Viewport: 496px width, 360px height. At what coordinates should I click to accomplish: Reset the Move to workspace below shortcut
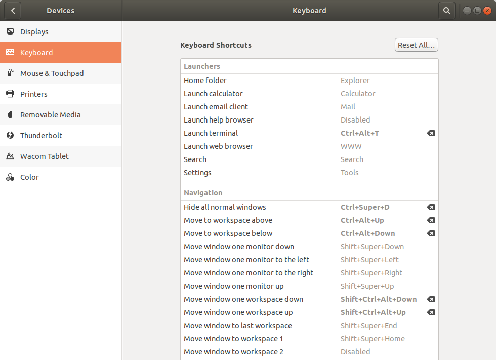(x=431, y=233)
